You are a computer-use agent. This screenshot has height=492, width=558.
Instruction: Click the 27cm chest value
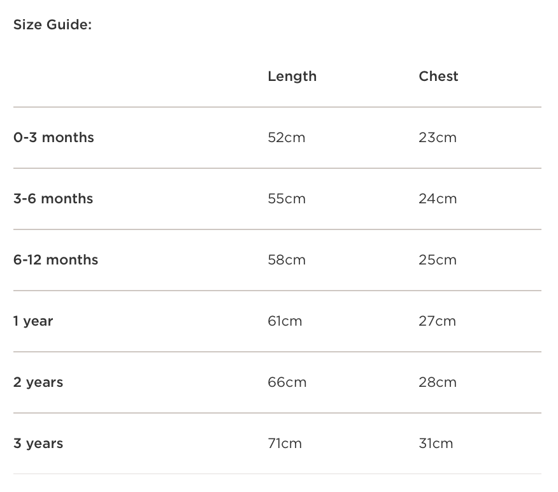click(x=437, y=321)
